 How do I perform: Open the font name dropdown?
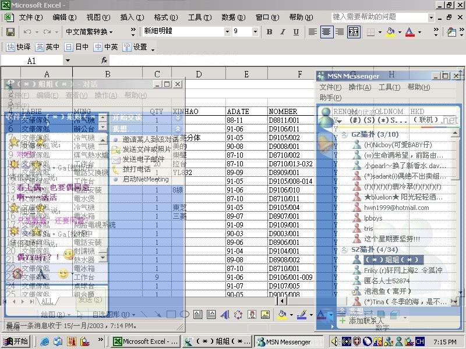226,32
